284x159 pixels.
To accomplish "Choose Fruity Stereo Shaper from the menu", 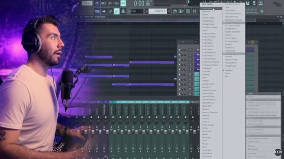I will (210, 65).
